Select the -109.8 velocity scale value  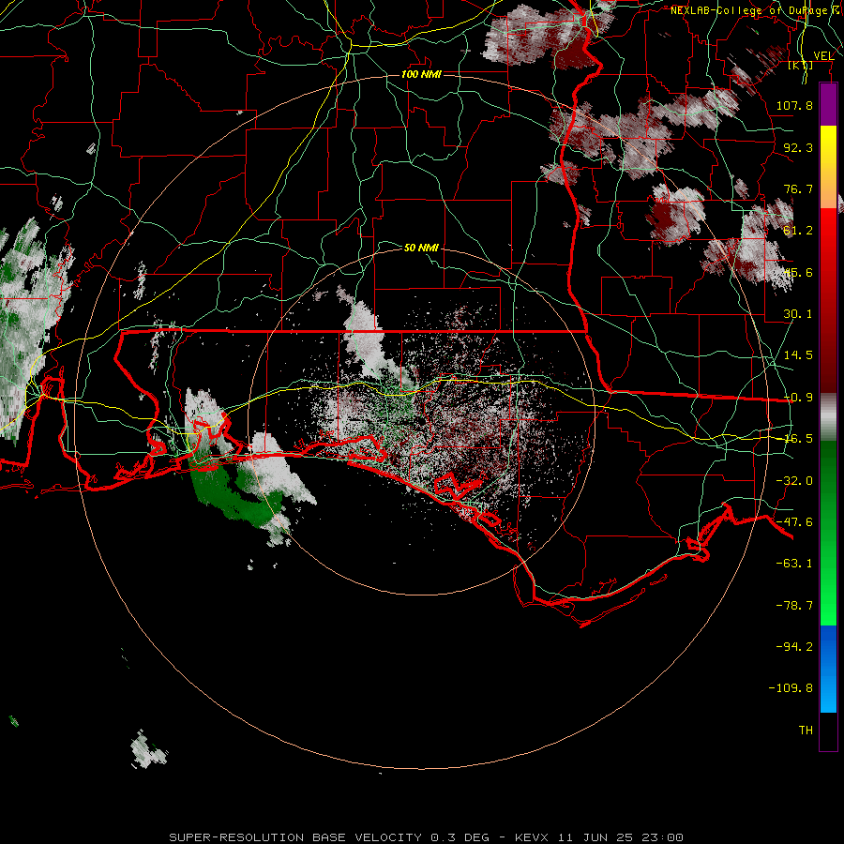tap(791, 688)
